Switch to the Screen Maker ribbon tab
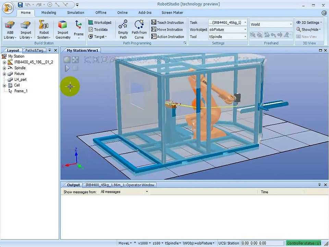 172,13
